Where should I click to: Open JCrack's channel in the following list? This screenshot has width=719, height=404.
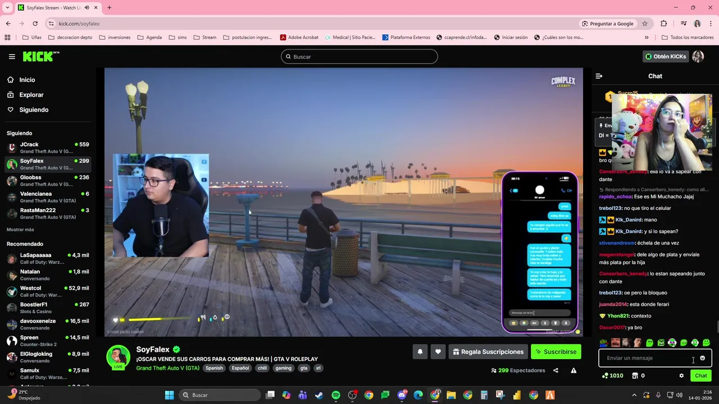48,148
